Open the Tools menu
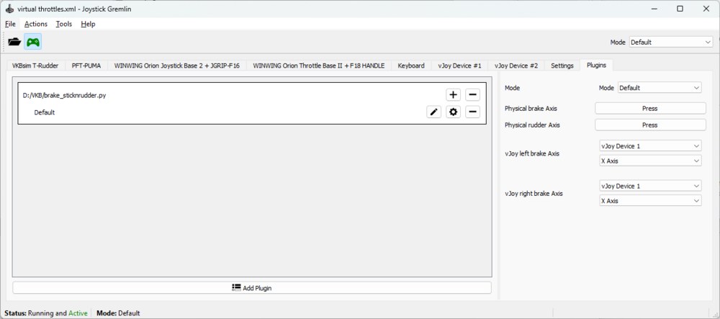Image resolution: width=720 pixels, height=319 pixels. (x=64, y=24)
